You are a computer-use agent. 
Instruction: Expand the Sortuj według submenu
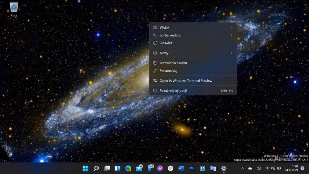pos(193,35)
